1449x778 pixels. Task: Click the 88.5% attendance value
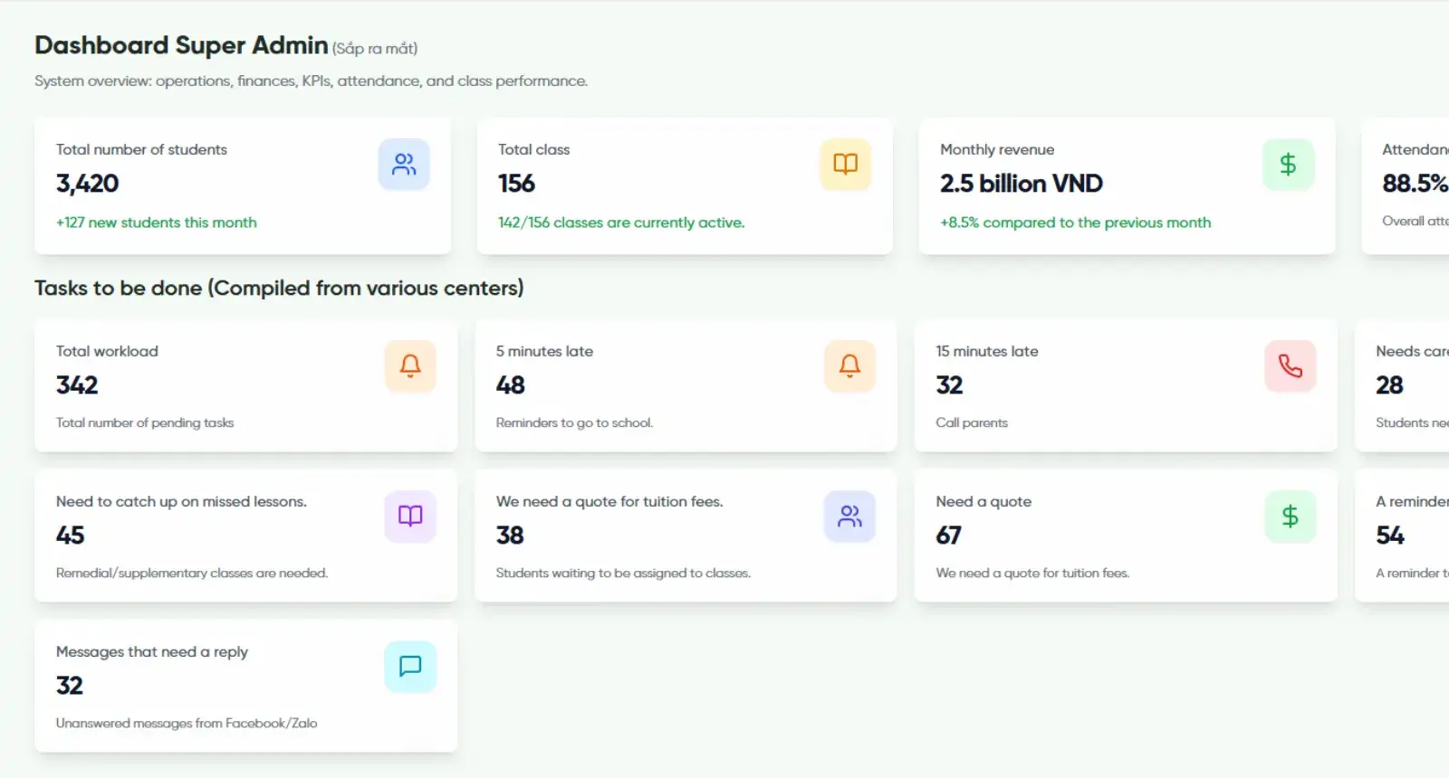(x=1415, y=184)
